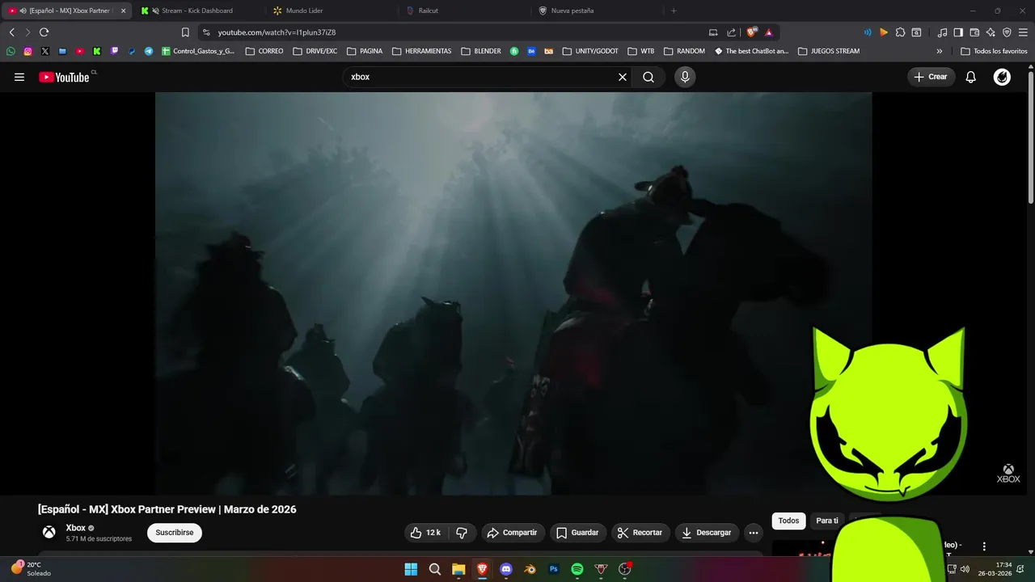
Task: Download the video with Descargar
Action: 707,533
